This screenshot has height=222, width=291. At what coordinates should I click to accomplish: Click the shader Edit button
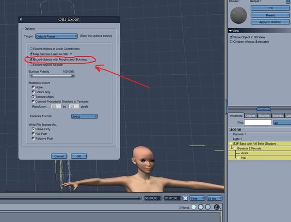(x=270, y=8)
